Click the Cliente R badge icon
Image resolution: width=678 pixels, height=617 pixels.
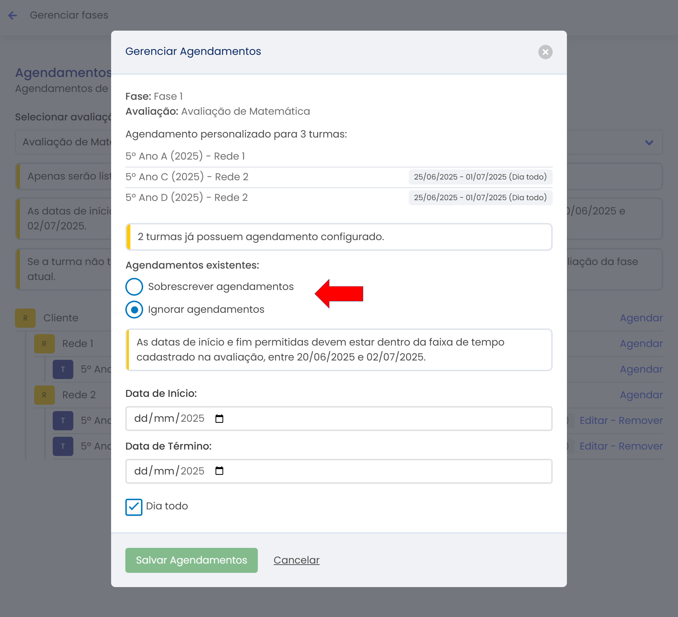click(x=25, y=318)
